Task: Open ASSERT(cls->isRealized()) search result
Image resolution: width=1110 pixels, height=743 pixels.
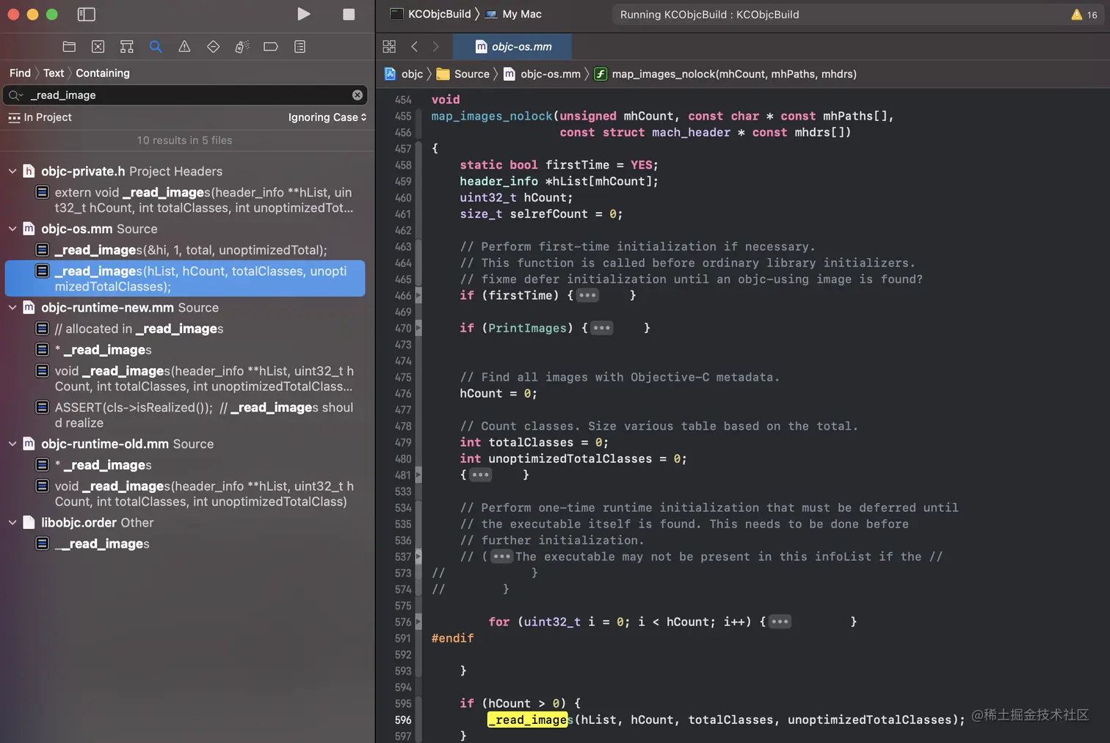Action: (195, 415)
